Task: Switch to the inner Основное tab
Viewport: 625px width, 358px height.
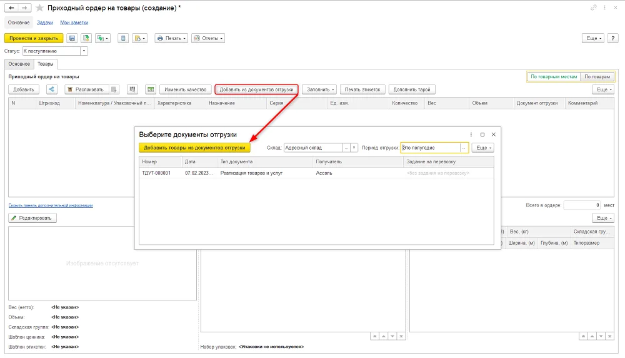Action: pyautogui.click(x=19, y=64)
